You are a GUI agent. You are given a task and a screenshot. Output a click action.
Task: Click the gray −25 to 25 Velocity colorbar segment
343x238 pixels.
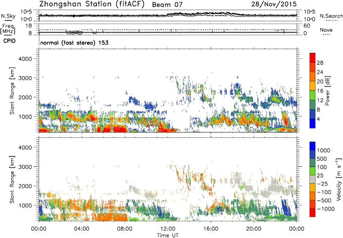pyautogui.click(x=313, y=179)
